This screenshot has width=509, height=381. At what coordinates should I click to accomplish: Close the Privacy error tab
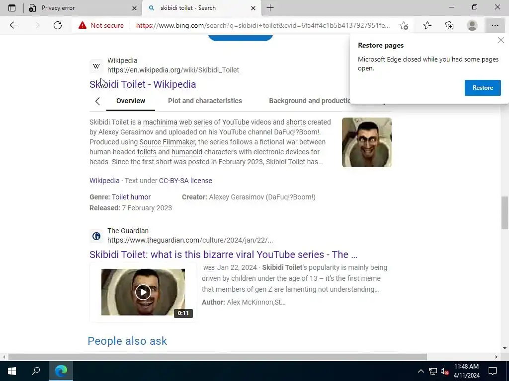coord(134,8)
